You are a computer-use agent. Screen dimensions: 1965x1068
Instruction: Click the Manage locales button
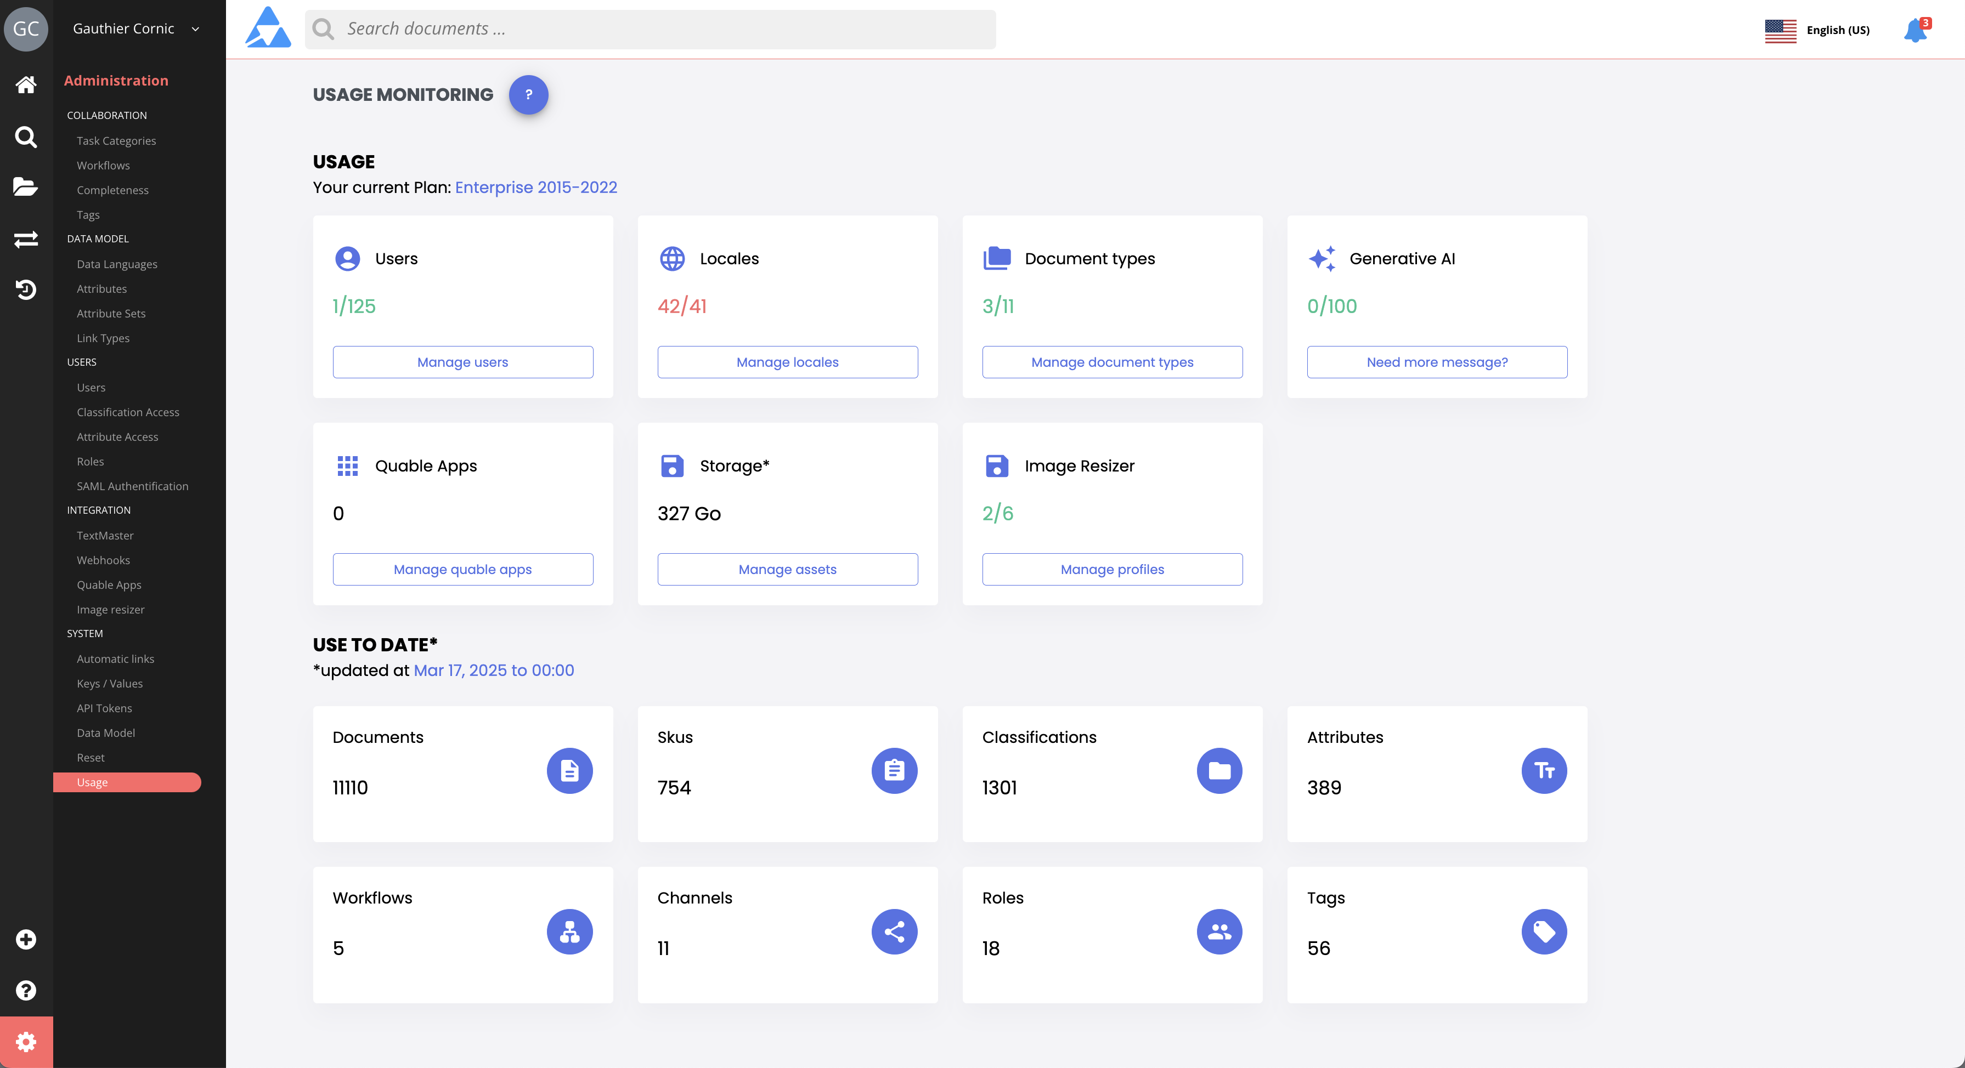[x=787, y=362]
